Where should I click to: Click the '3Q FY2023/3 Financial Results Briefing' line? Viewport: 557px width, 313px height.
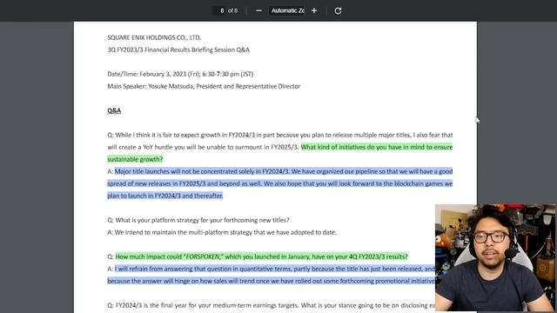pyautogui.click(x=178, y=50)
